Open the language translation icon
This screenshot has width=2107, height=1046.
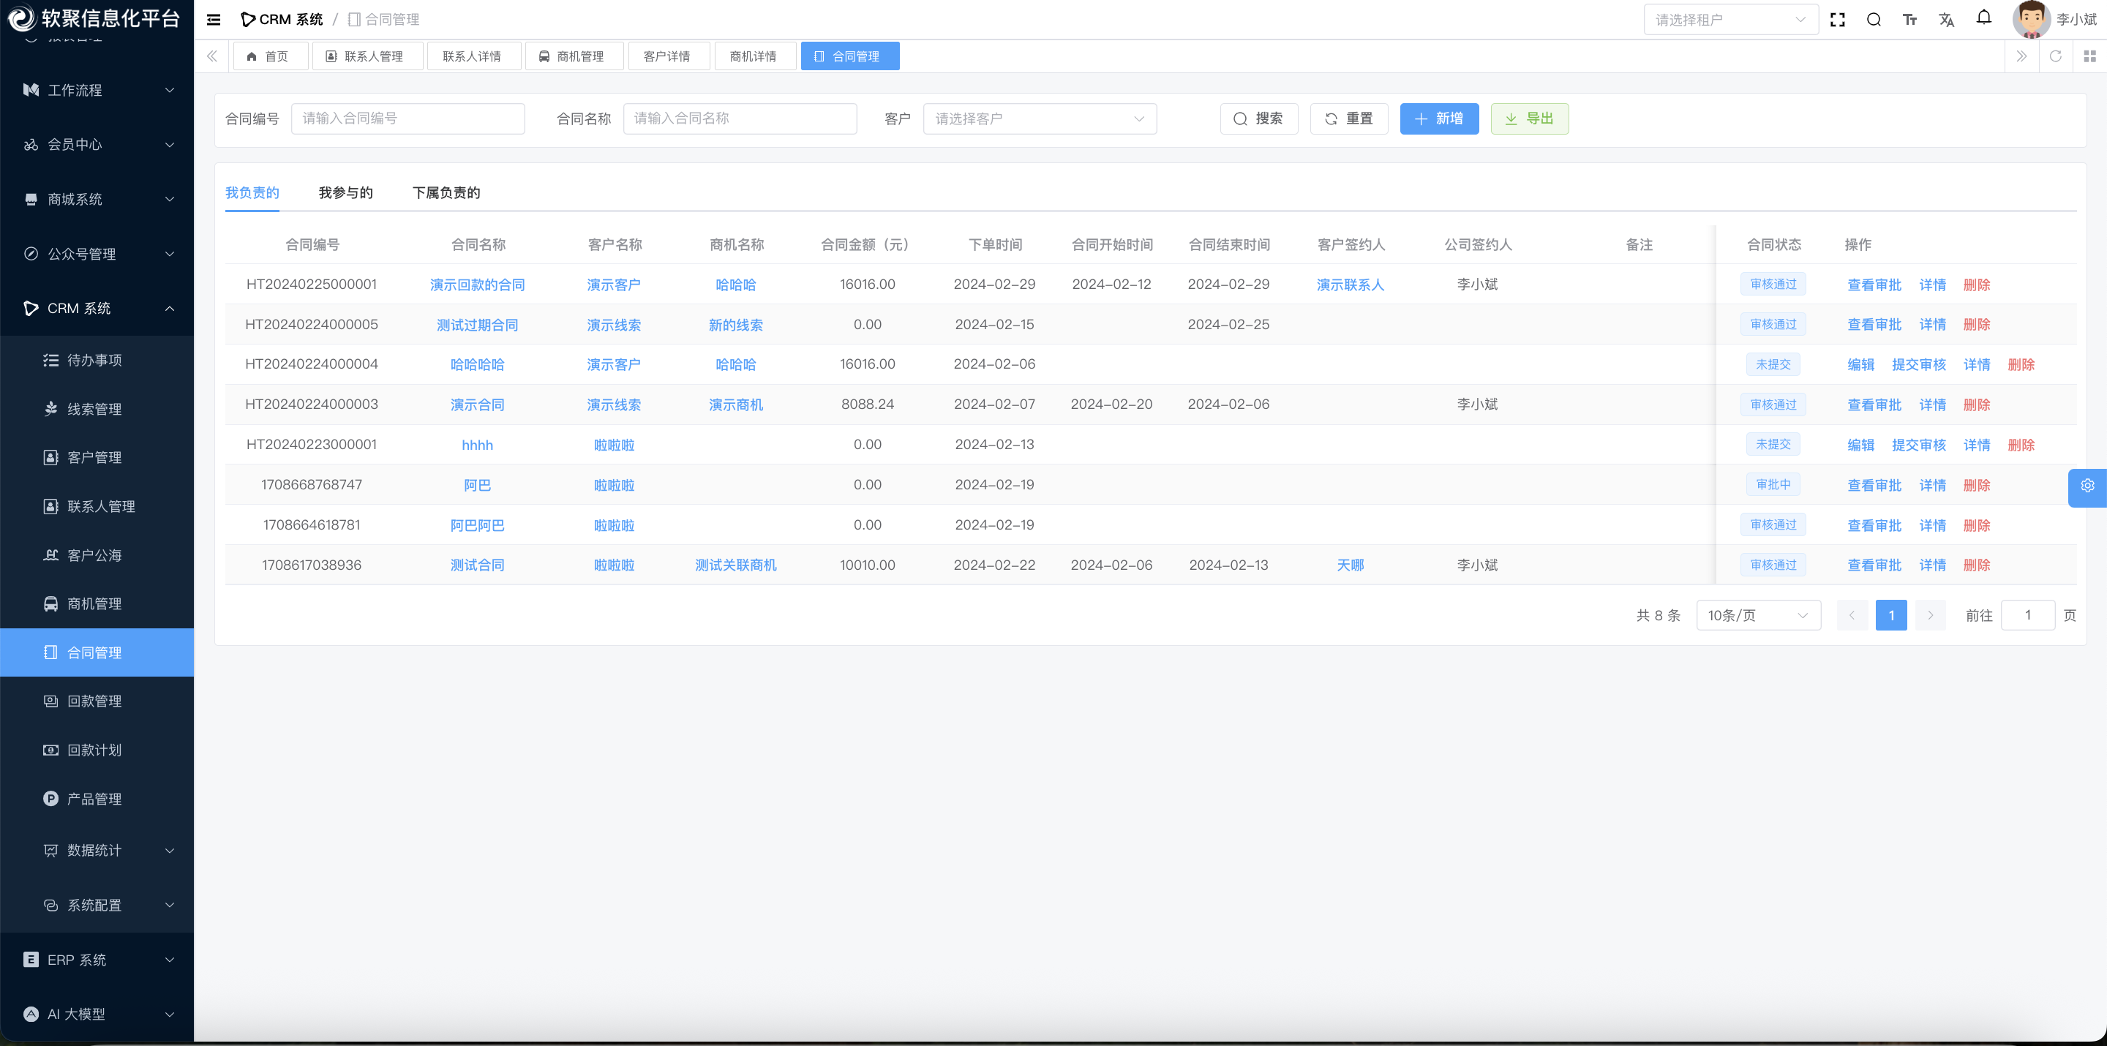[x=1946, y=20]
